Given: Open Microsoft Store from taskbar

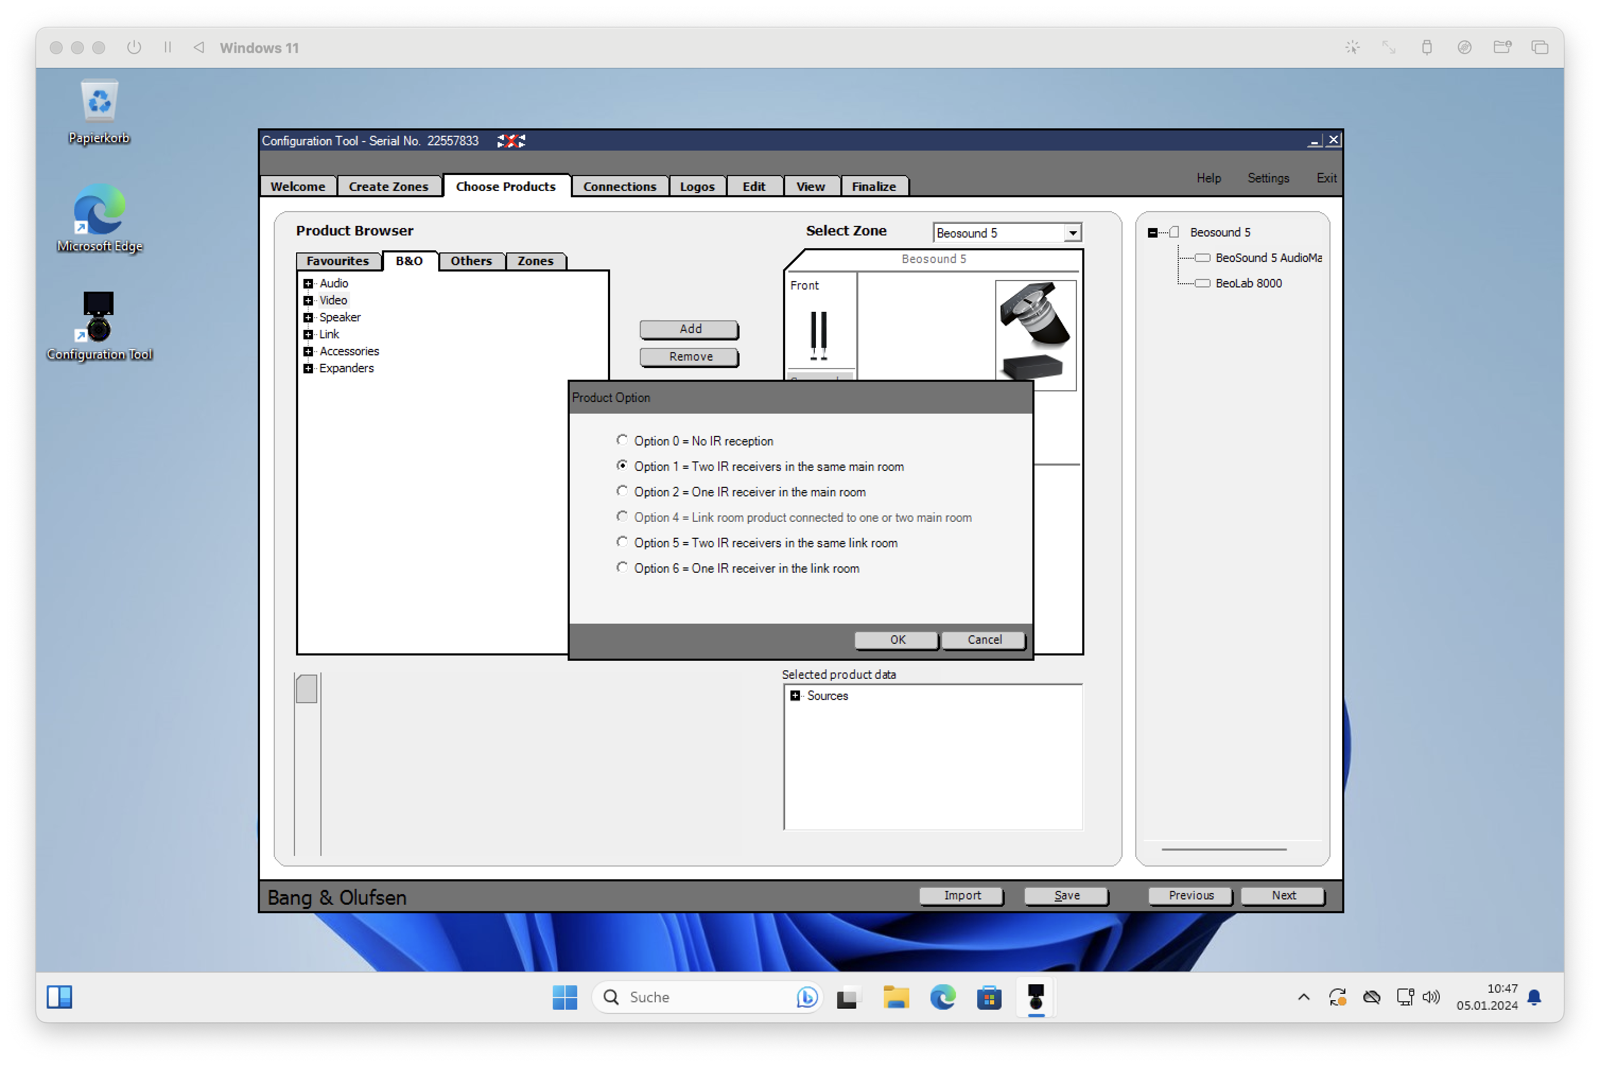Looking at the screenshot, I should 989,997.
